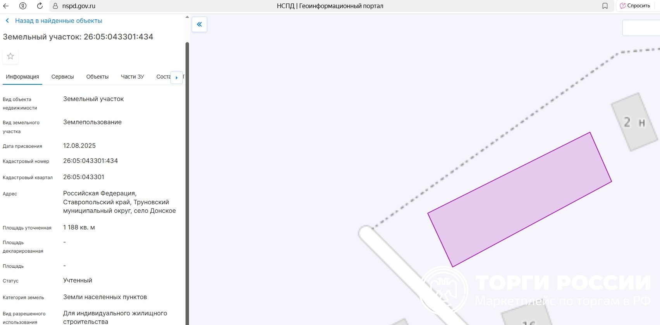Open the Yandex home icon in toolbar

[x=23, y=6]
